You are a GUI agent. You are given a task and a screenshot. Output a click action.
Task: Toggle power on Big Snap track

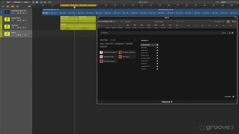[x=13, y=28]
